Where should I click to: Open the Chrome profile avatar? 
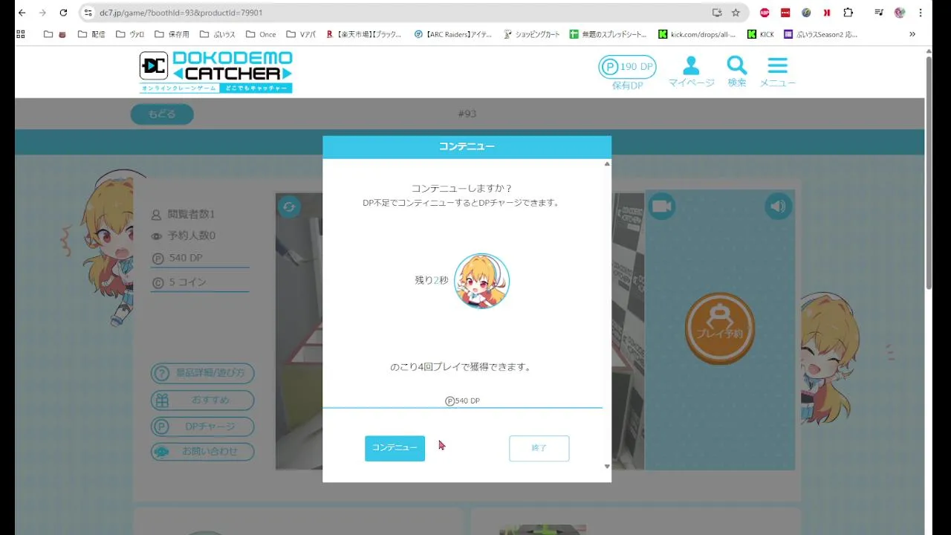900,13
